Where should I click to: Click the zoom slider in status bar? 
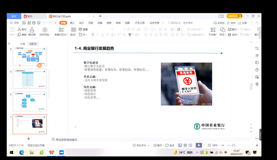(x=233, y=145)
